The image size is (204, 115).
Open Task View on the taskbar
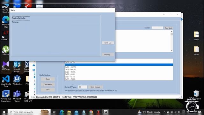pyautogui.click(x=54, y=112)
